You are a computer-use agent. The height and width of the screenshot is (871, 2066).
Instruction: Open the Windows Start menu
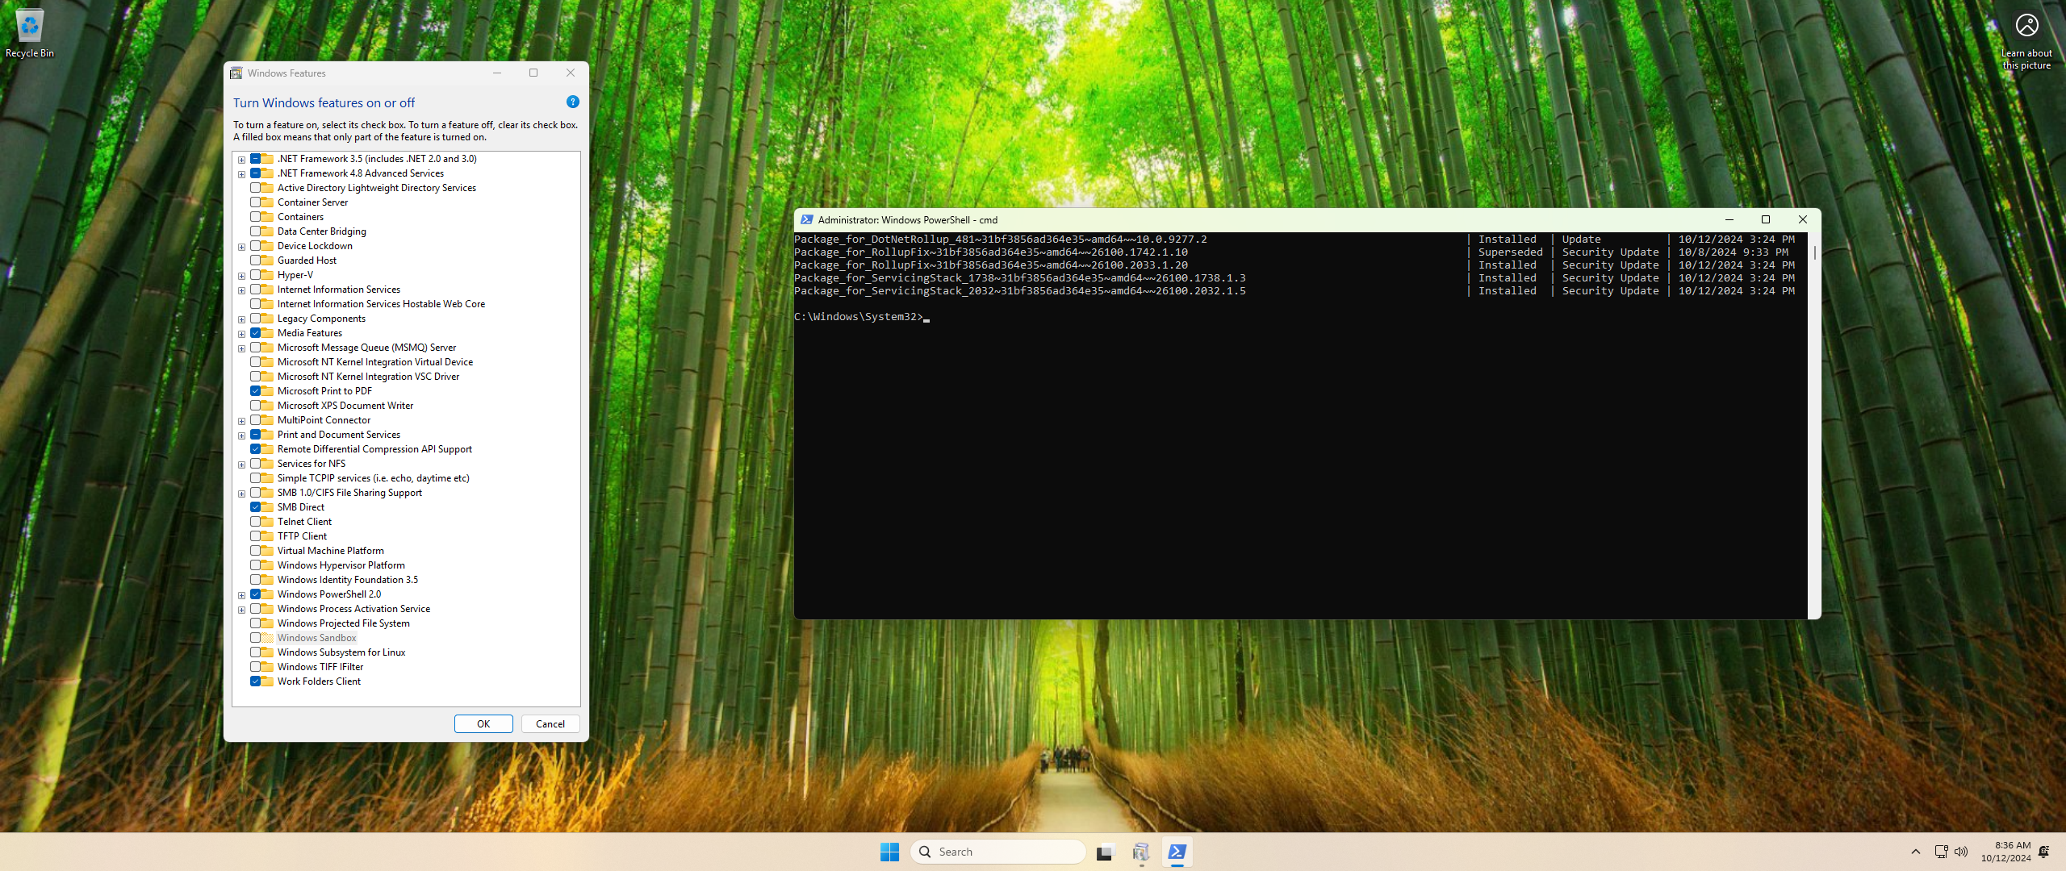coord(889,852)
